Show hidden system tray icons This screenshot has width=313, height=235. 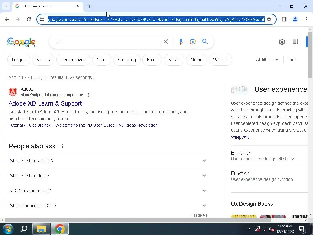click(249, 229)
